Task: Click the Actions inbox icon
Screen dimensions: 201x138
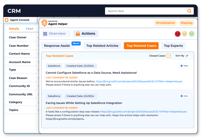Action: coord(78,34)
